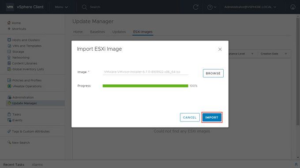Open the Menu dropdown

[61, 7]
